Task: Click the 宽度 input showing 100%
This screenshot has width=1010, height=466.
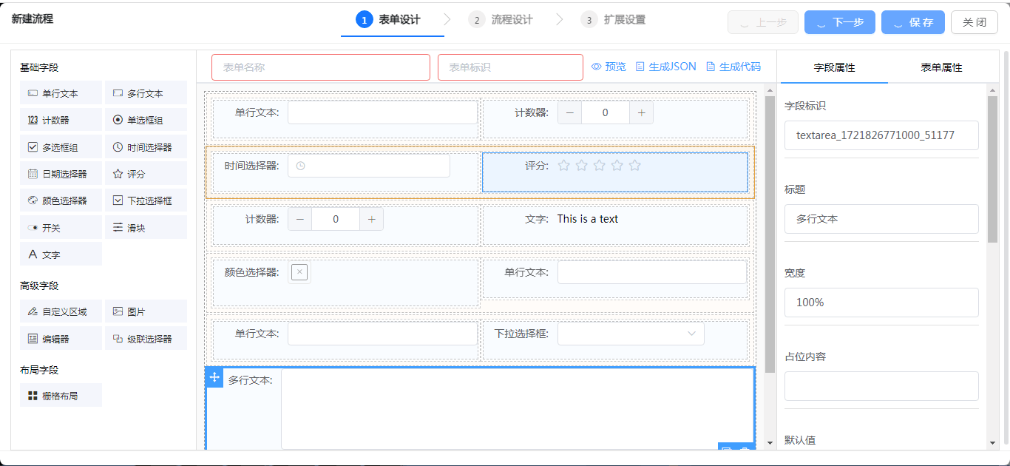Action: pyautogui.click(x=881, y=303)
